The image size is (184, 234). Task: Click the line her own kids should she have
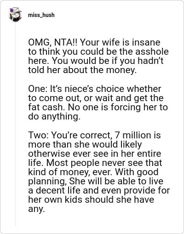91,200
